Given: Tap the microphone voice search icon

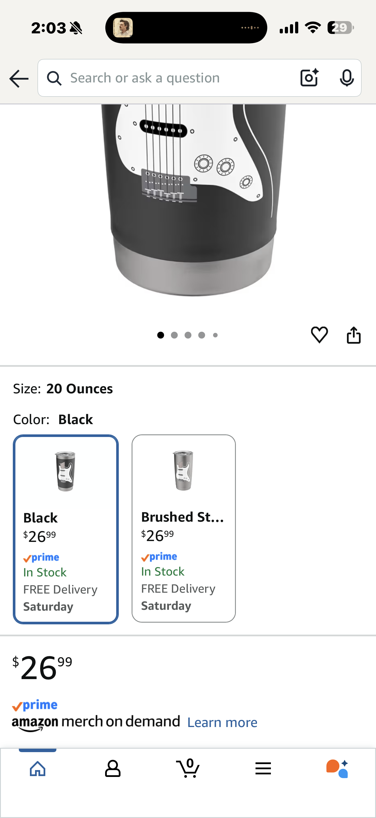Looking at the screenshot, I should pyautogui.click(x=346, y=78).
